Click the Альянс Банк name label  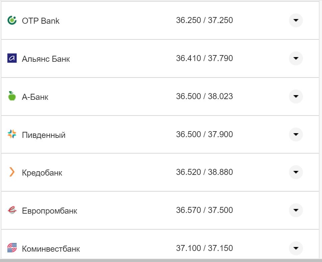coord(46,59)
